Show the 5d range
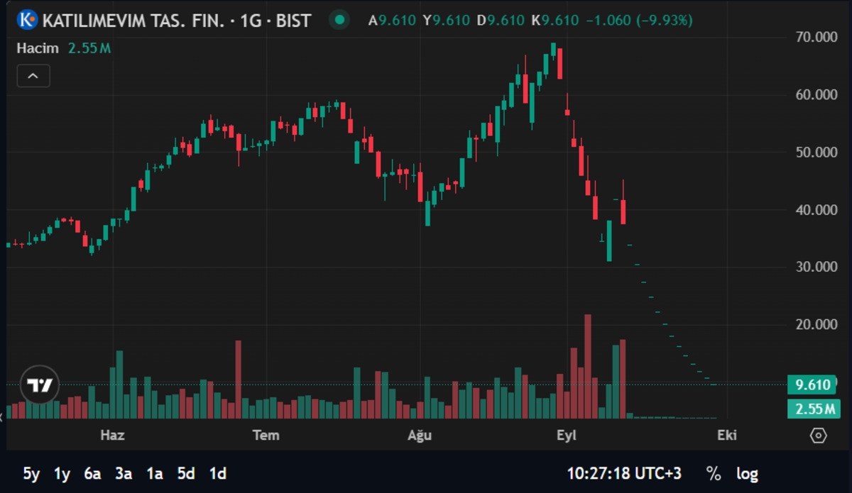The width and height of the screenshot is (852, 493). [186, 473]
